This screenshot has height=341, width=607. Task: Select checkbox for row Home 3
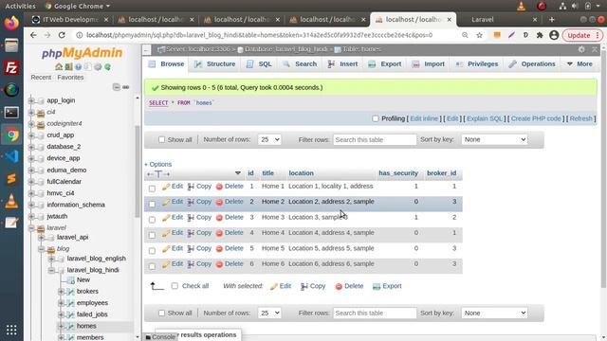click(x=152, y=220)
